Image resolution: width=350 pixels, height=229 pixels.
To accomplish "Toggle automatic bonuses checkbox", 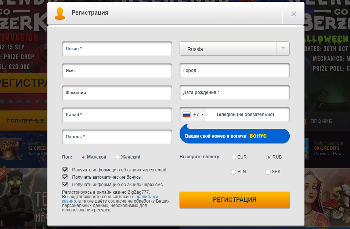I will 65,177.
